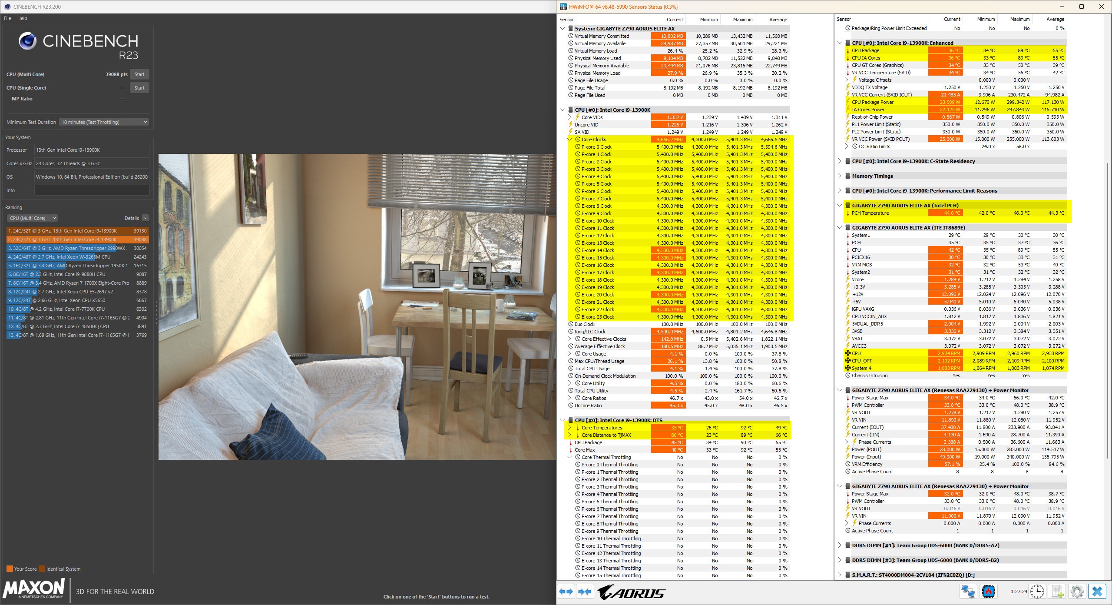Click the thermometer icon beside VRM MOS

[847, 265]
